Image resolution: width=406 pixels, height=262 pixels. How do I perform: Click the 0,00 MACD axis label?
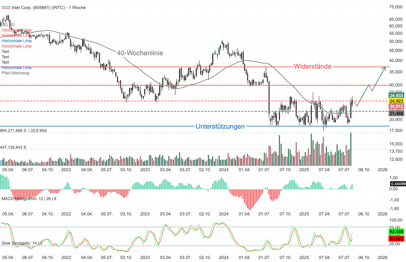(x=393, y=189)
